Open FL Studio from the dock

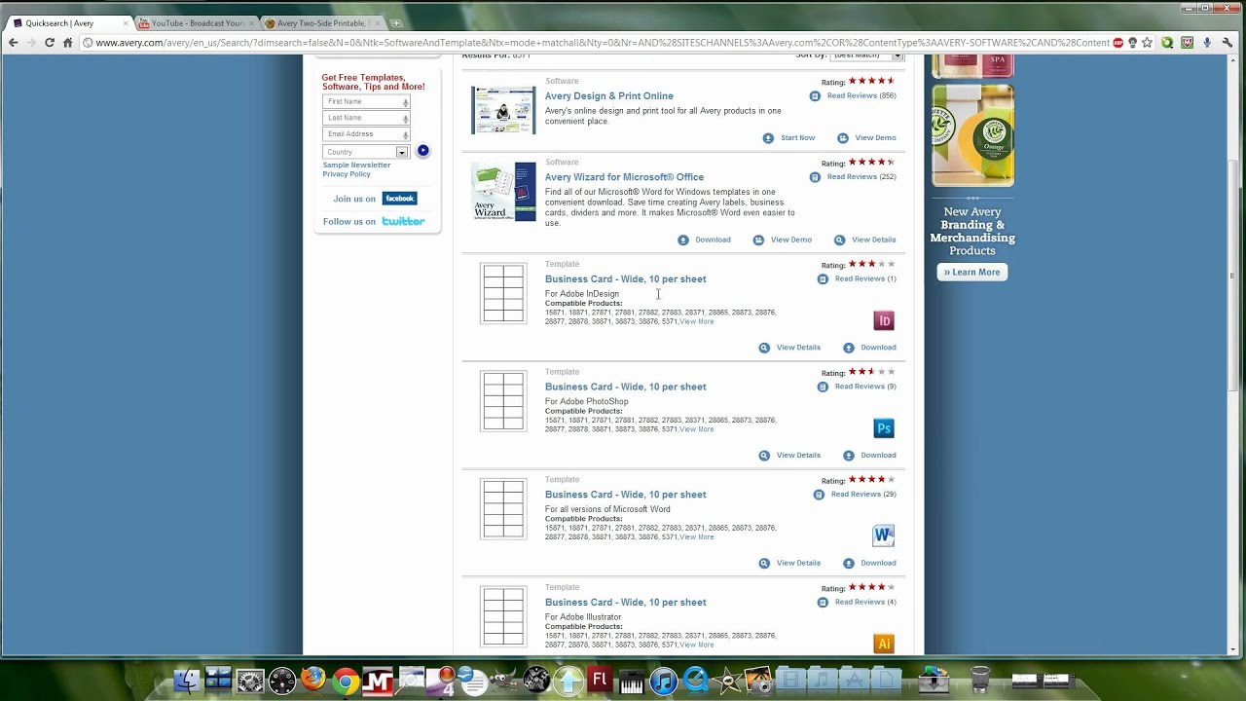coord(600,680)
